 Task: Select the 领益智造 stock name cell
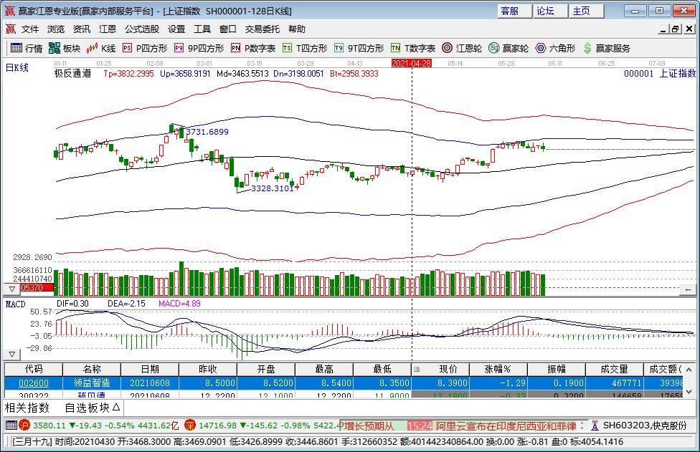[x=92, y=383]
